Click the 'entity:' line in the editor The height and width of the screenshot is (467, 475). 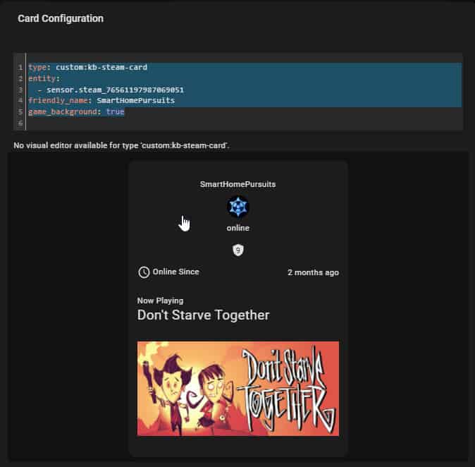pyautogui.click(x=44, y=78)
